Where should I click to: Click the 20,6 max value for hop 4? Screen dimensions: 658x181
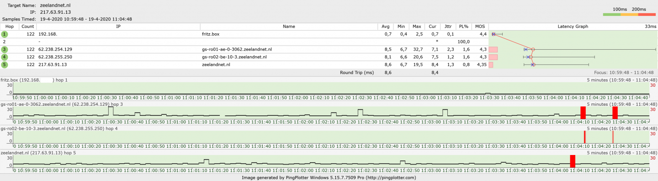point(416,57)
